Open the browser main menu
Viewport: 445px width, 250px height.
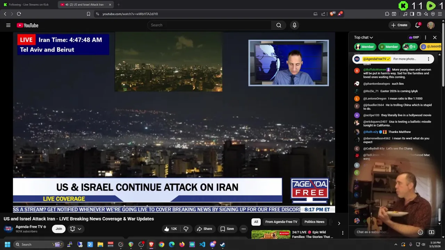440,14
